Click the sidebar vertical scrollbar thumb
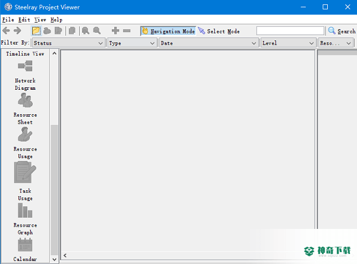The image size is (357, 264). [x=54, y=190]
